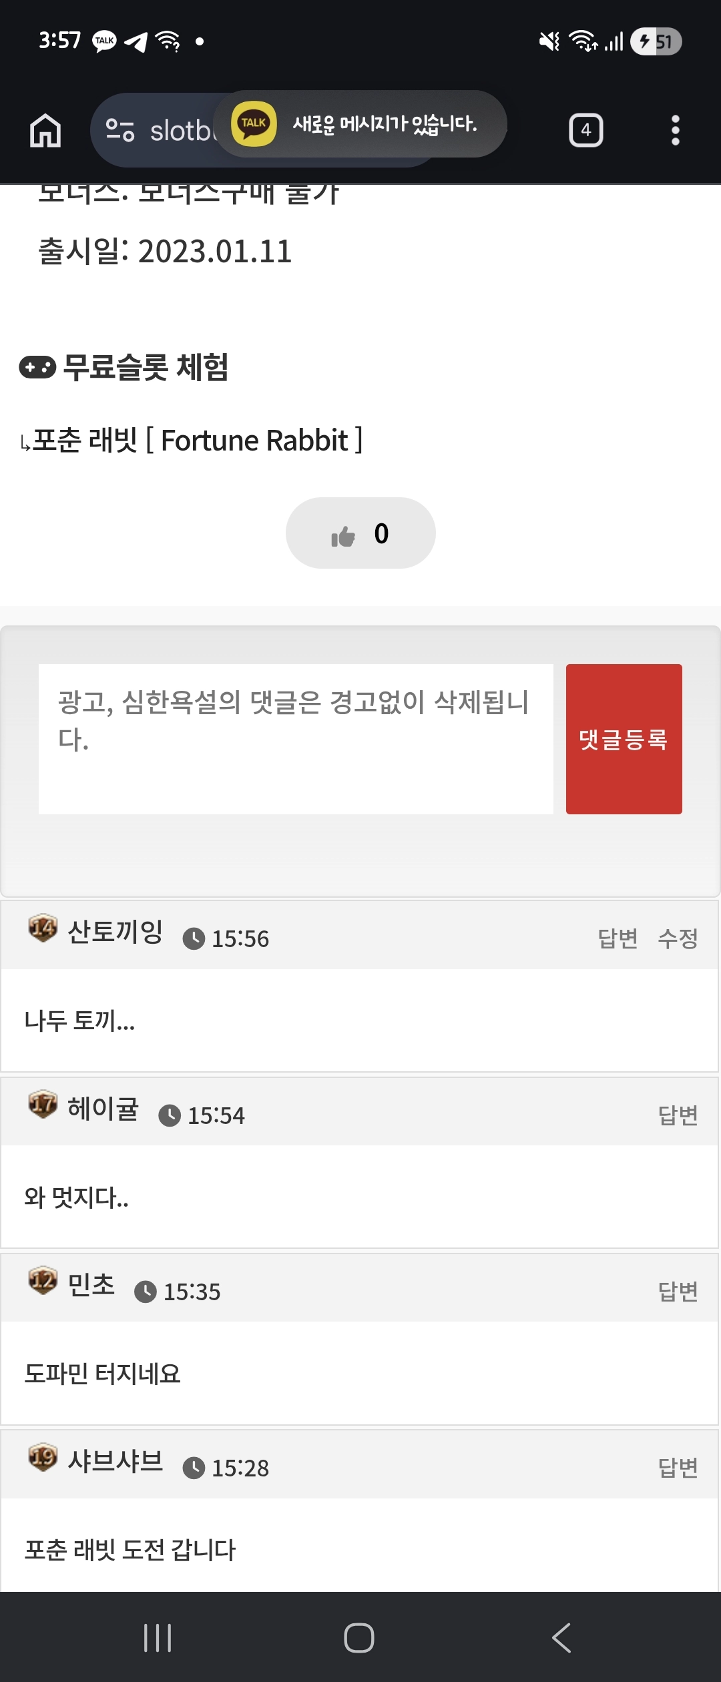Open the tab switcher showing 4 tabs
The height and width of the screenshot is (1682, 721).
[x=585, y=130]
